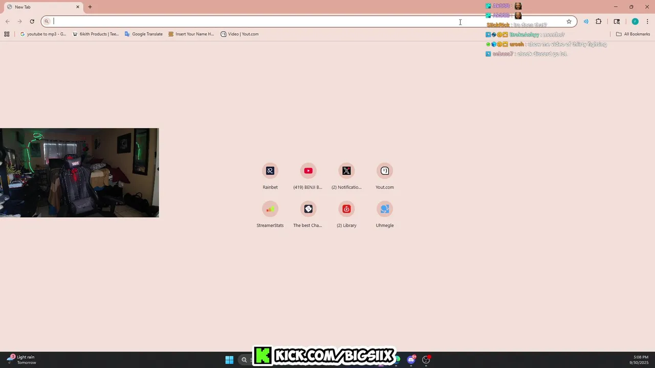Open the Video | Yout.com bookmark

pos(239,34)
